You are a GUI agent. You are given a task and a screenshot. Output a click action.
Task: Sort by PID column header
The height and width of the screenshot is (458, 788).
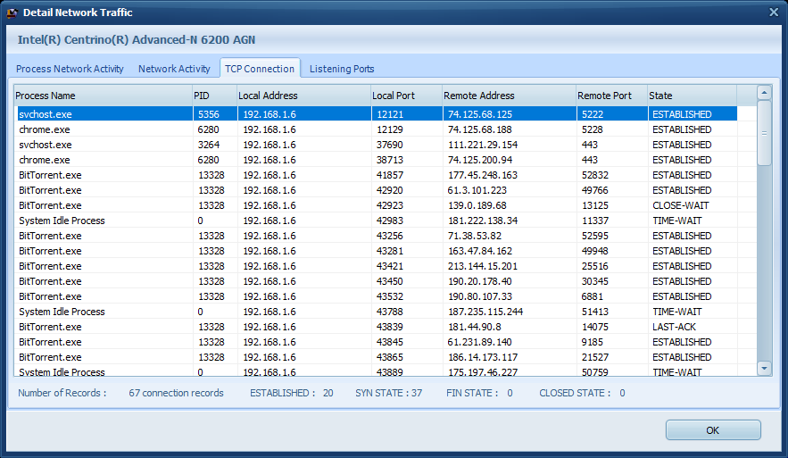214,96
